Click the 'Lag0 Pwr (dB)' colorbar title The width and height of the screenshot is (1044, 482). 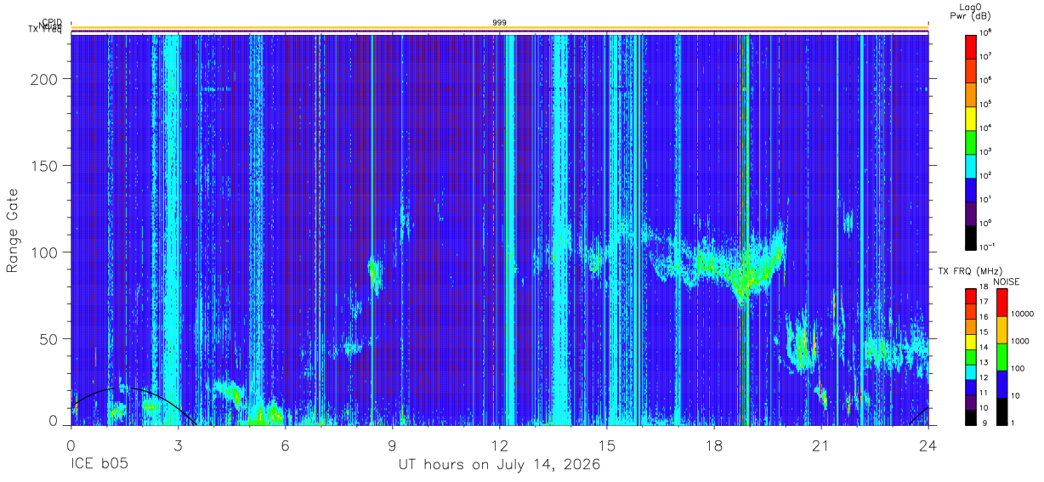click(x=970, y=11)
